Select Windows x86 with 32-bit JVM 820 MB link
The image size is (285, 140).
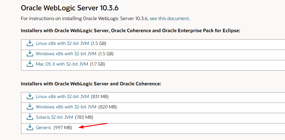[x=66, y=107]
